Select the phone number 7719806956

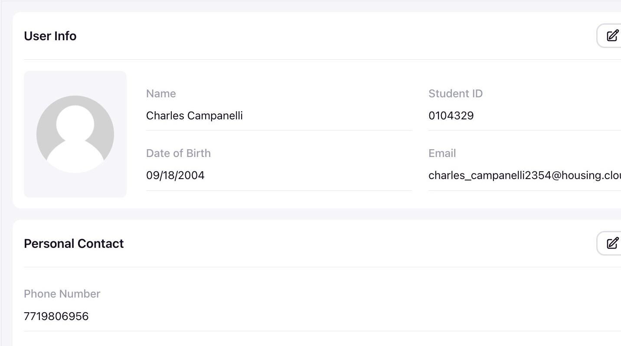point(56,316)
